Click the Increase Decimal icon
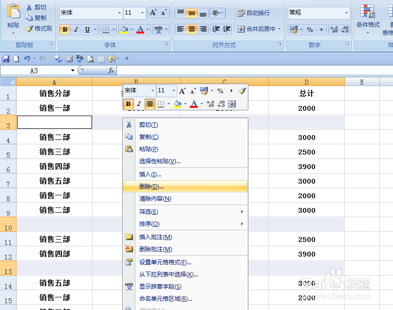The height and width of the screenshot is (310, 393). click(x=332, y=29)
